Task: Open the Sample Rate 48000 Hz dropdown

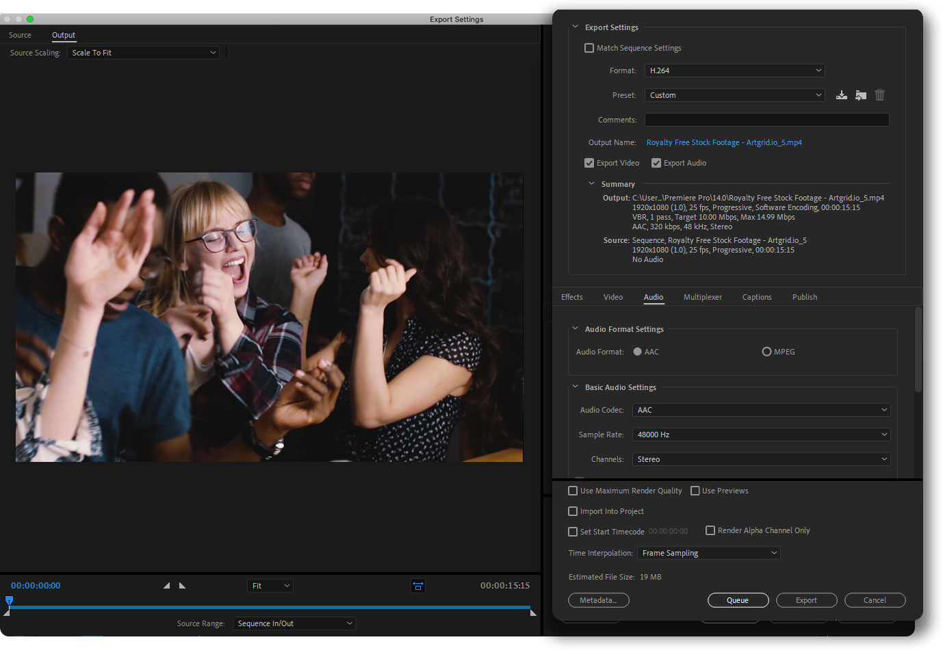Action: 761,435
